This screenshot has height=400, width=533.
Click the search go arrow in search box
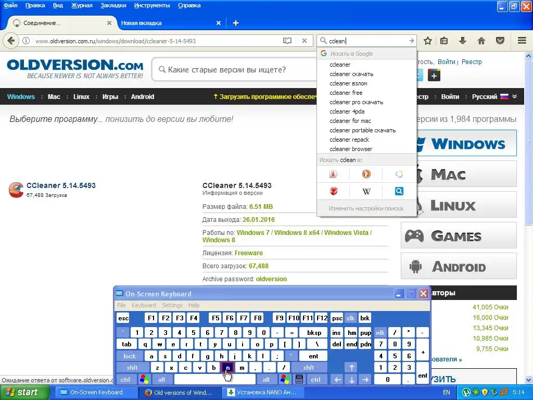pos(411,41)
